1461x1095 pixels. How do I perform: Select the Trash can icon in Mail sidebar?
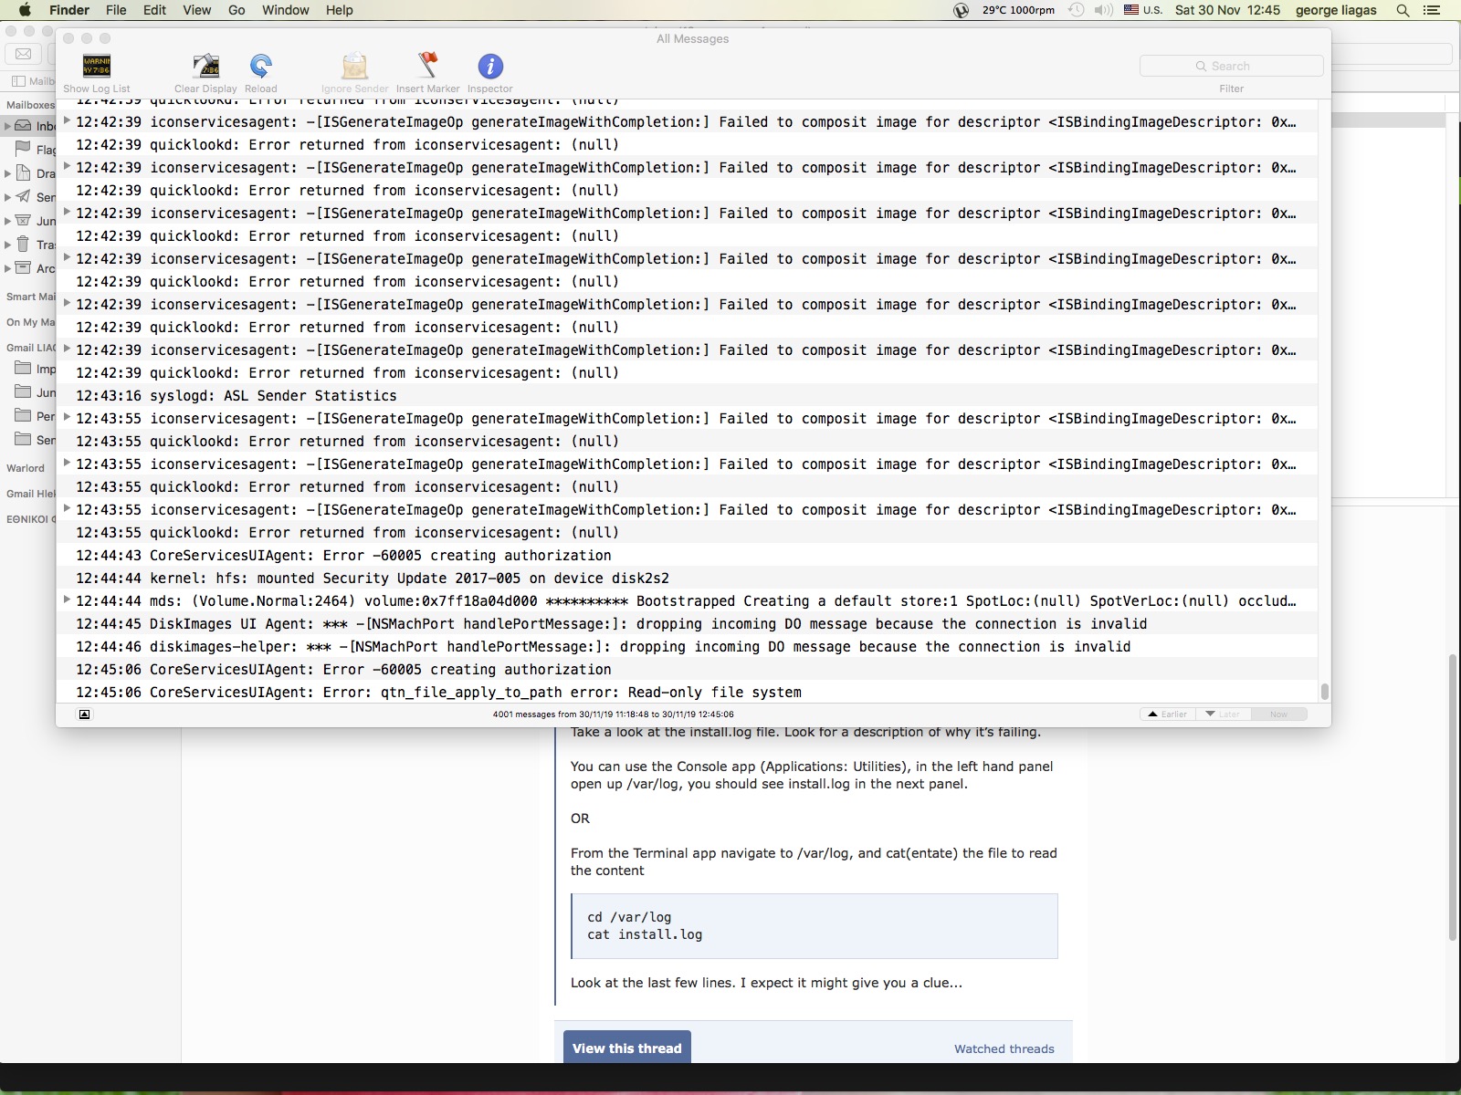(x=23, y=244)
